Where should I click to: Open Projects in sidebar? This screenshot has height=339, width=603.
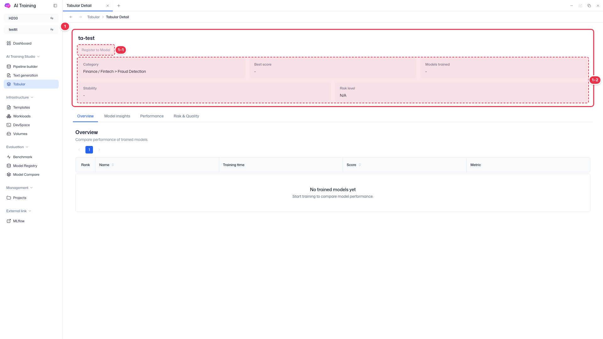point(31,198)
